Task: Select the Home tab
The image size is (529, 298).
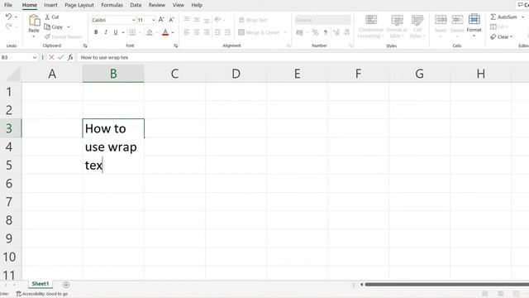Action: pyautogui.click(x=30, y=5)
